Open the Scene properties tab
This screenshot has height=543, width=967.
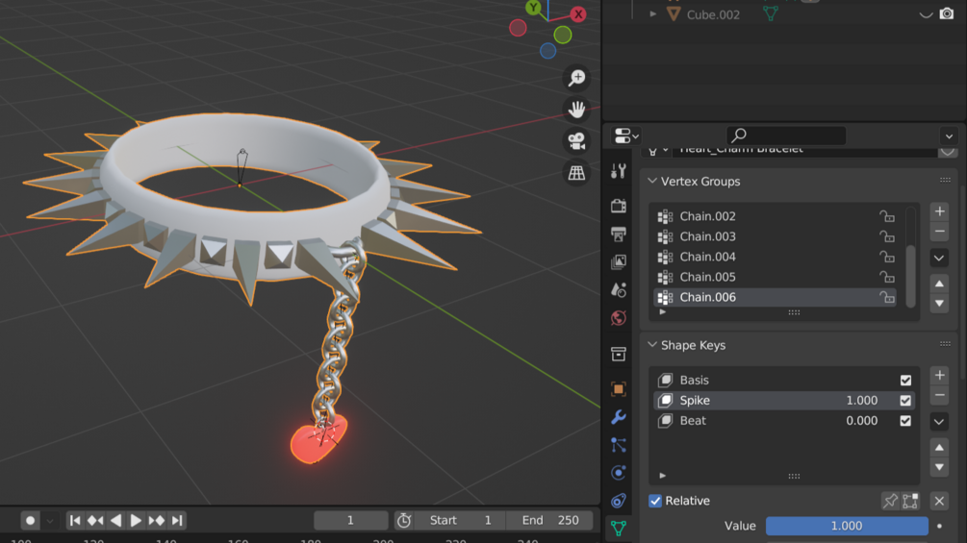pos(619,289)
